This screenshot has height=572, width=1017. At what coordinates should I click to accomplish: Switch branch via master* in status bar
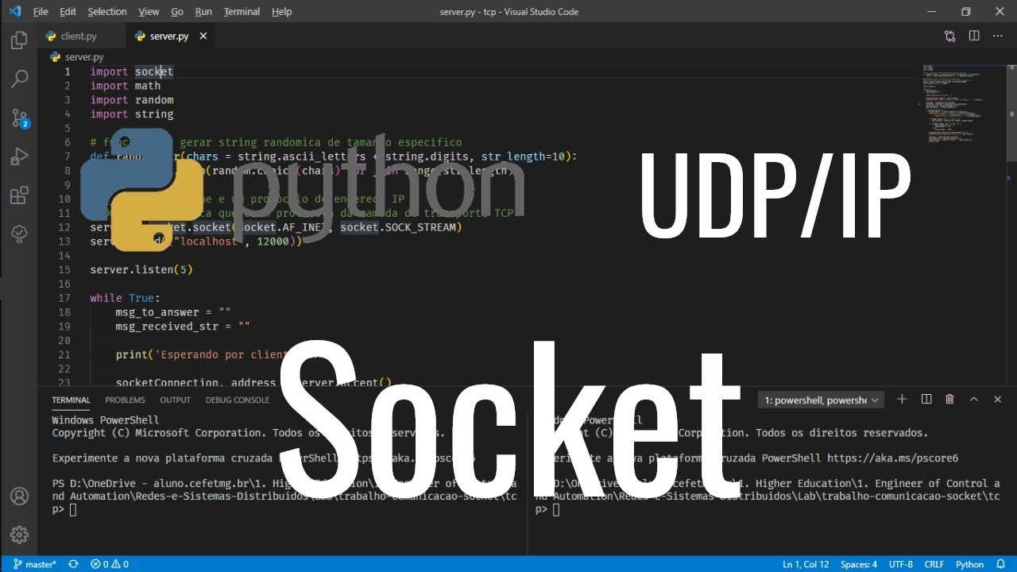coord(34,564)
